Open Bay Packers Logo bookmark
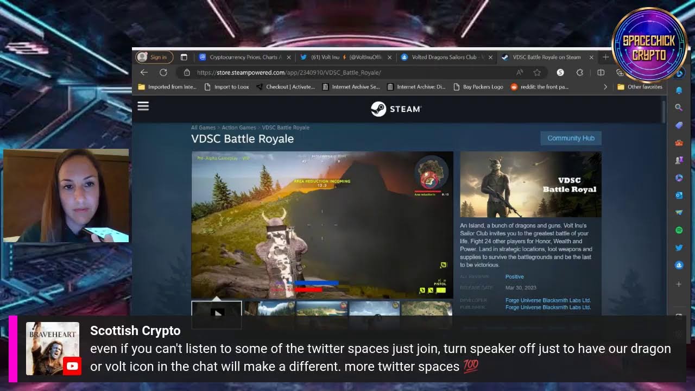The width and height of the screenshot is (695, 391). 478,87
